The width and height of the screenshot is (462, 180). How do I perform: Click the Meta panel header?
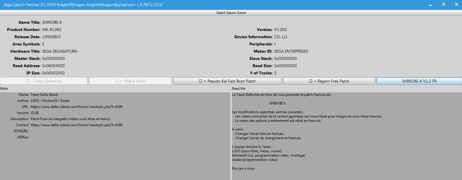coord(4,89)
